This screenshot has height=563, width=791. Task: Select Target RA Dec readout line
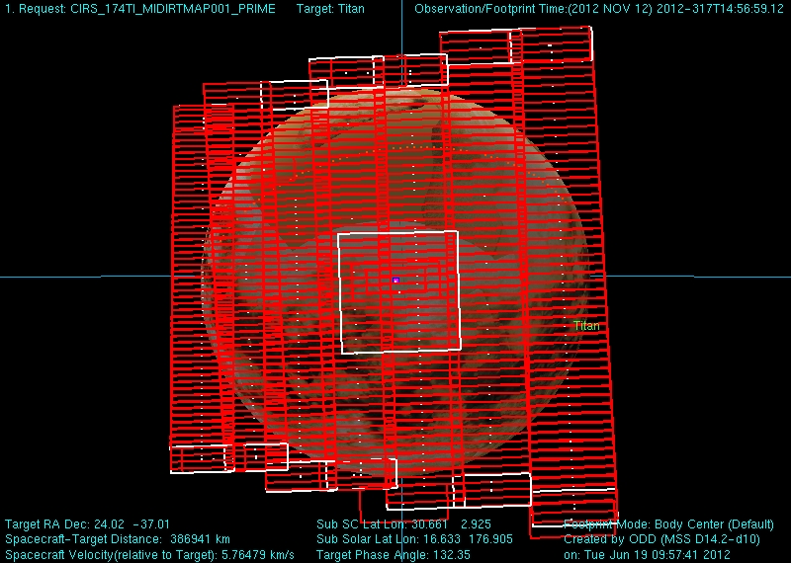87,524
